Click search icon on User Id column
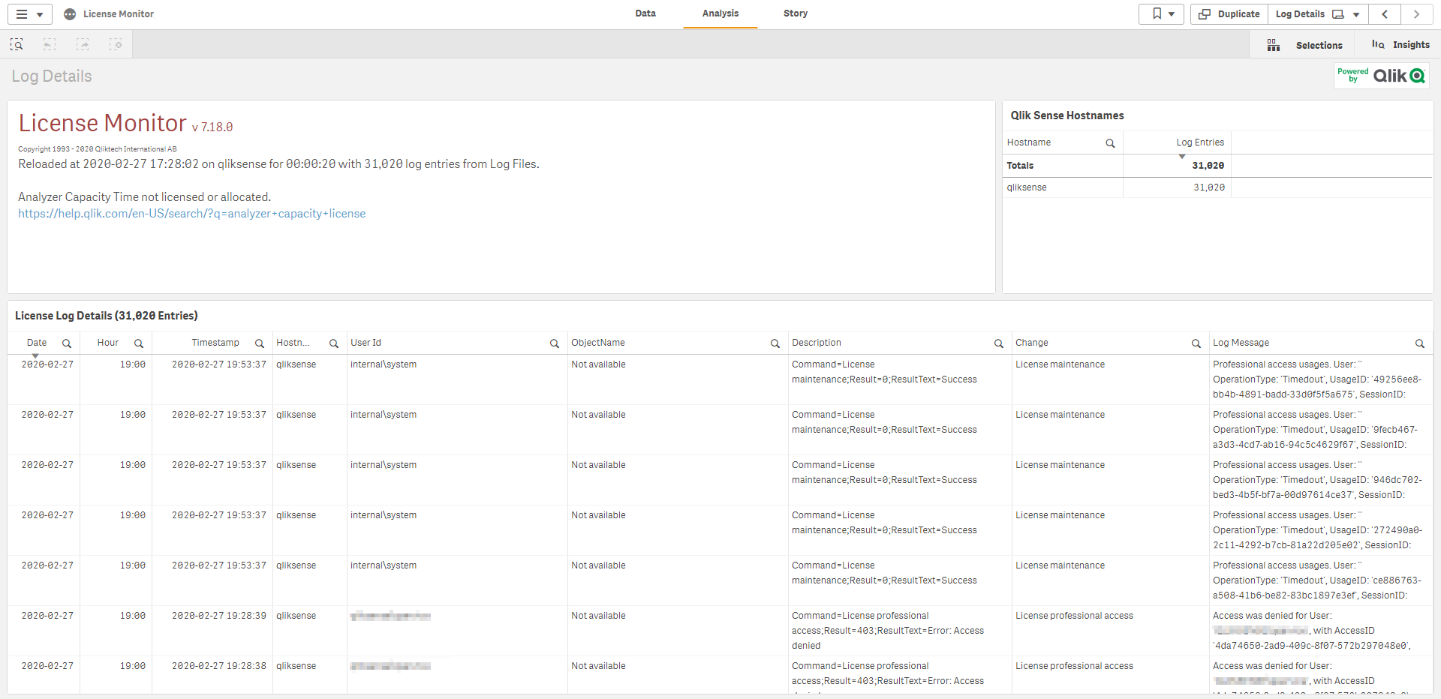This screenshot has width=1441, height=699. click(x=555, y=343)
